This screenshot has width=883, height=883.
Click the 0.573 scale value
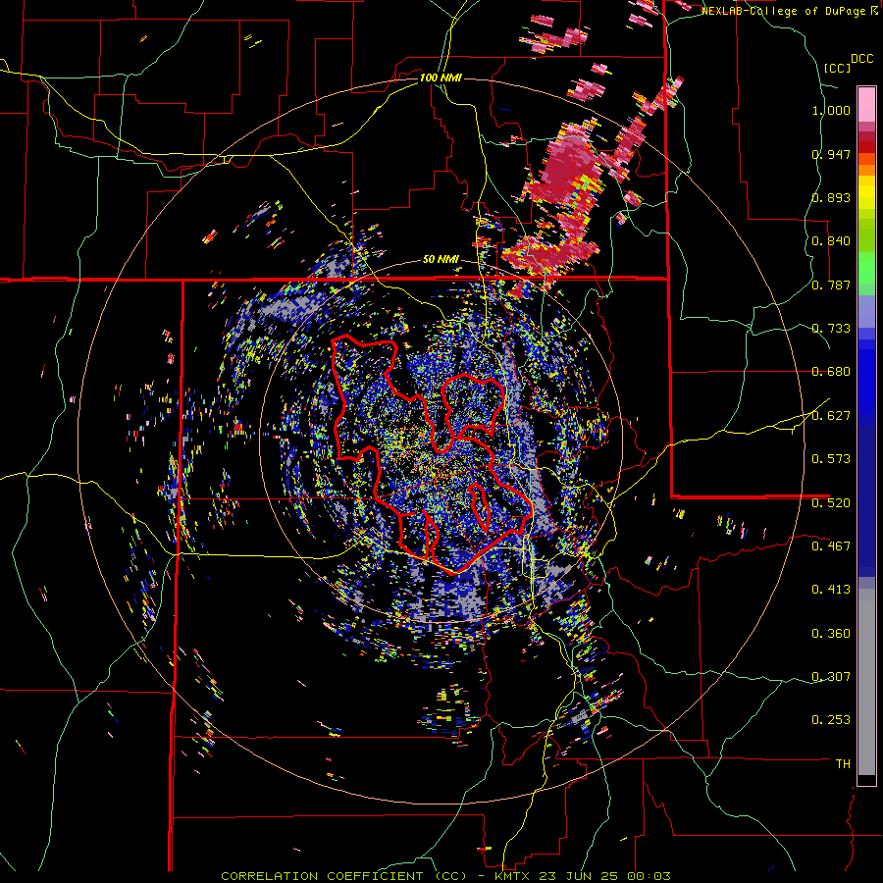(x=831, y=459)
